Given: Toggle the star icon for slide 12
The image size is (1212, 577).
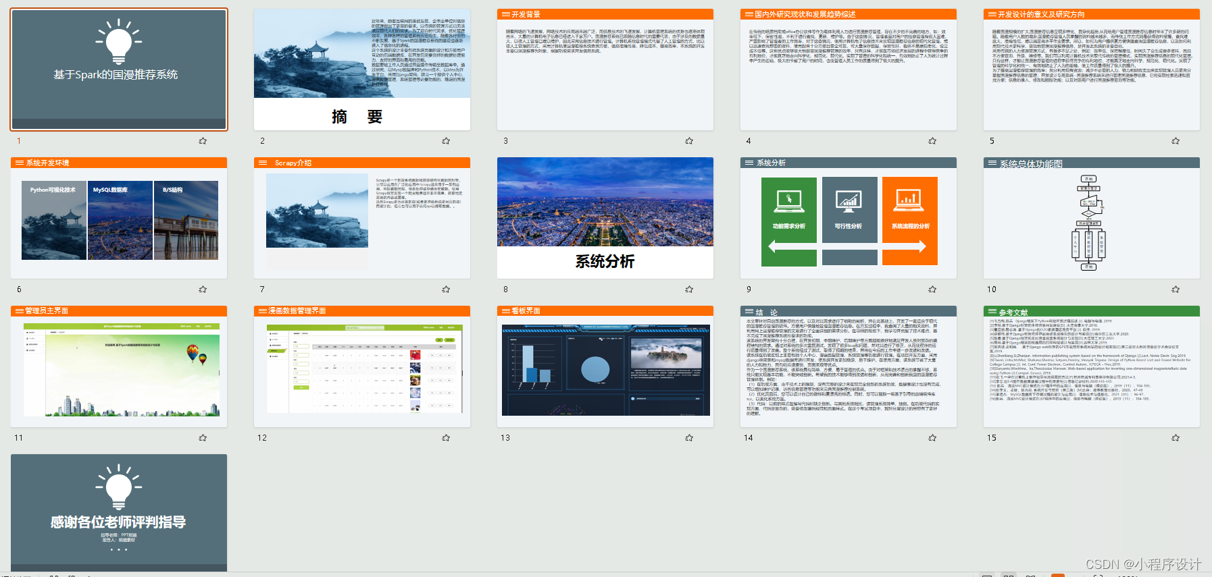Looking at the screenshot, I should [x=446, y=438].
